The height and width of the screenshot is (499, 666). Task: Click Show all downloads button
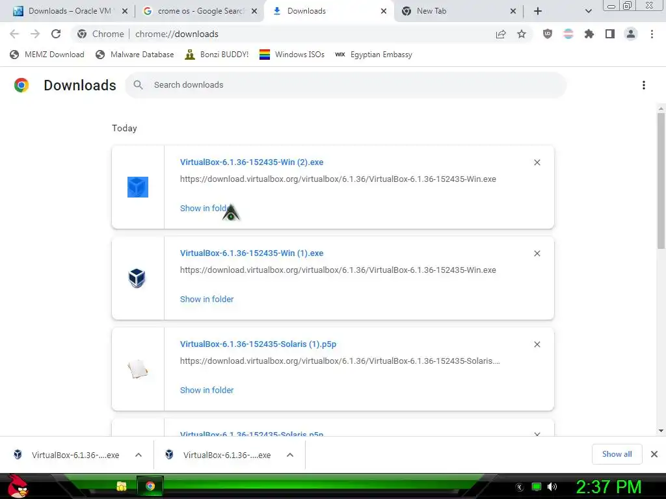(617, 454)
